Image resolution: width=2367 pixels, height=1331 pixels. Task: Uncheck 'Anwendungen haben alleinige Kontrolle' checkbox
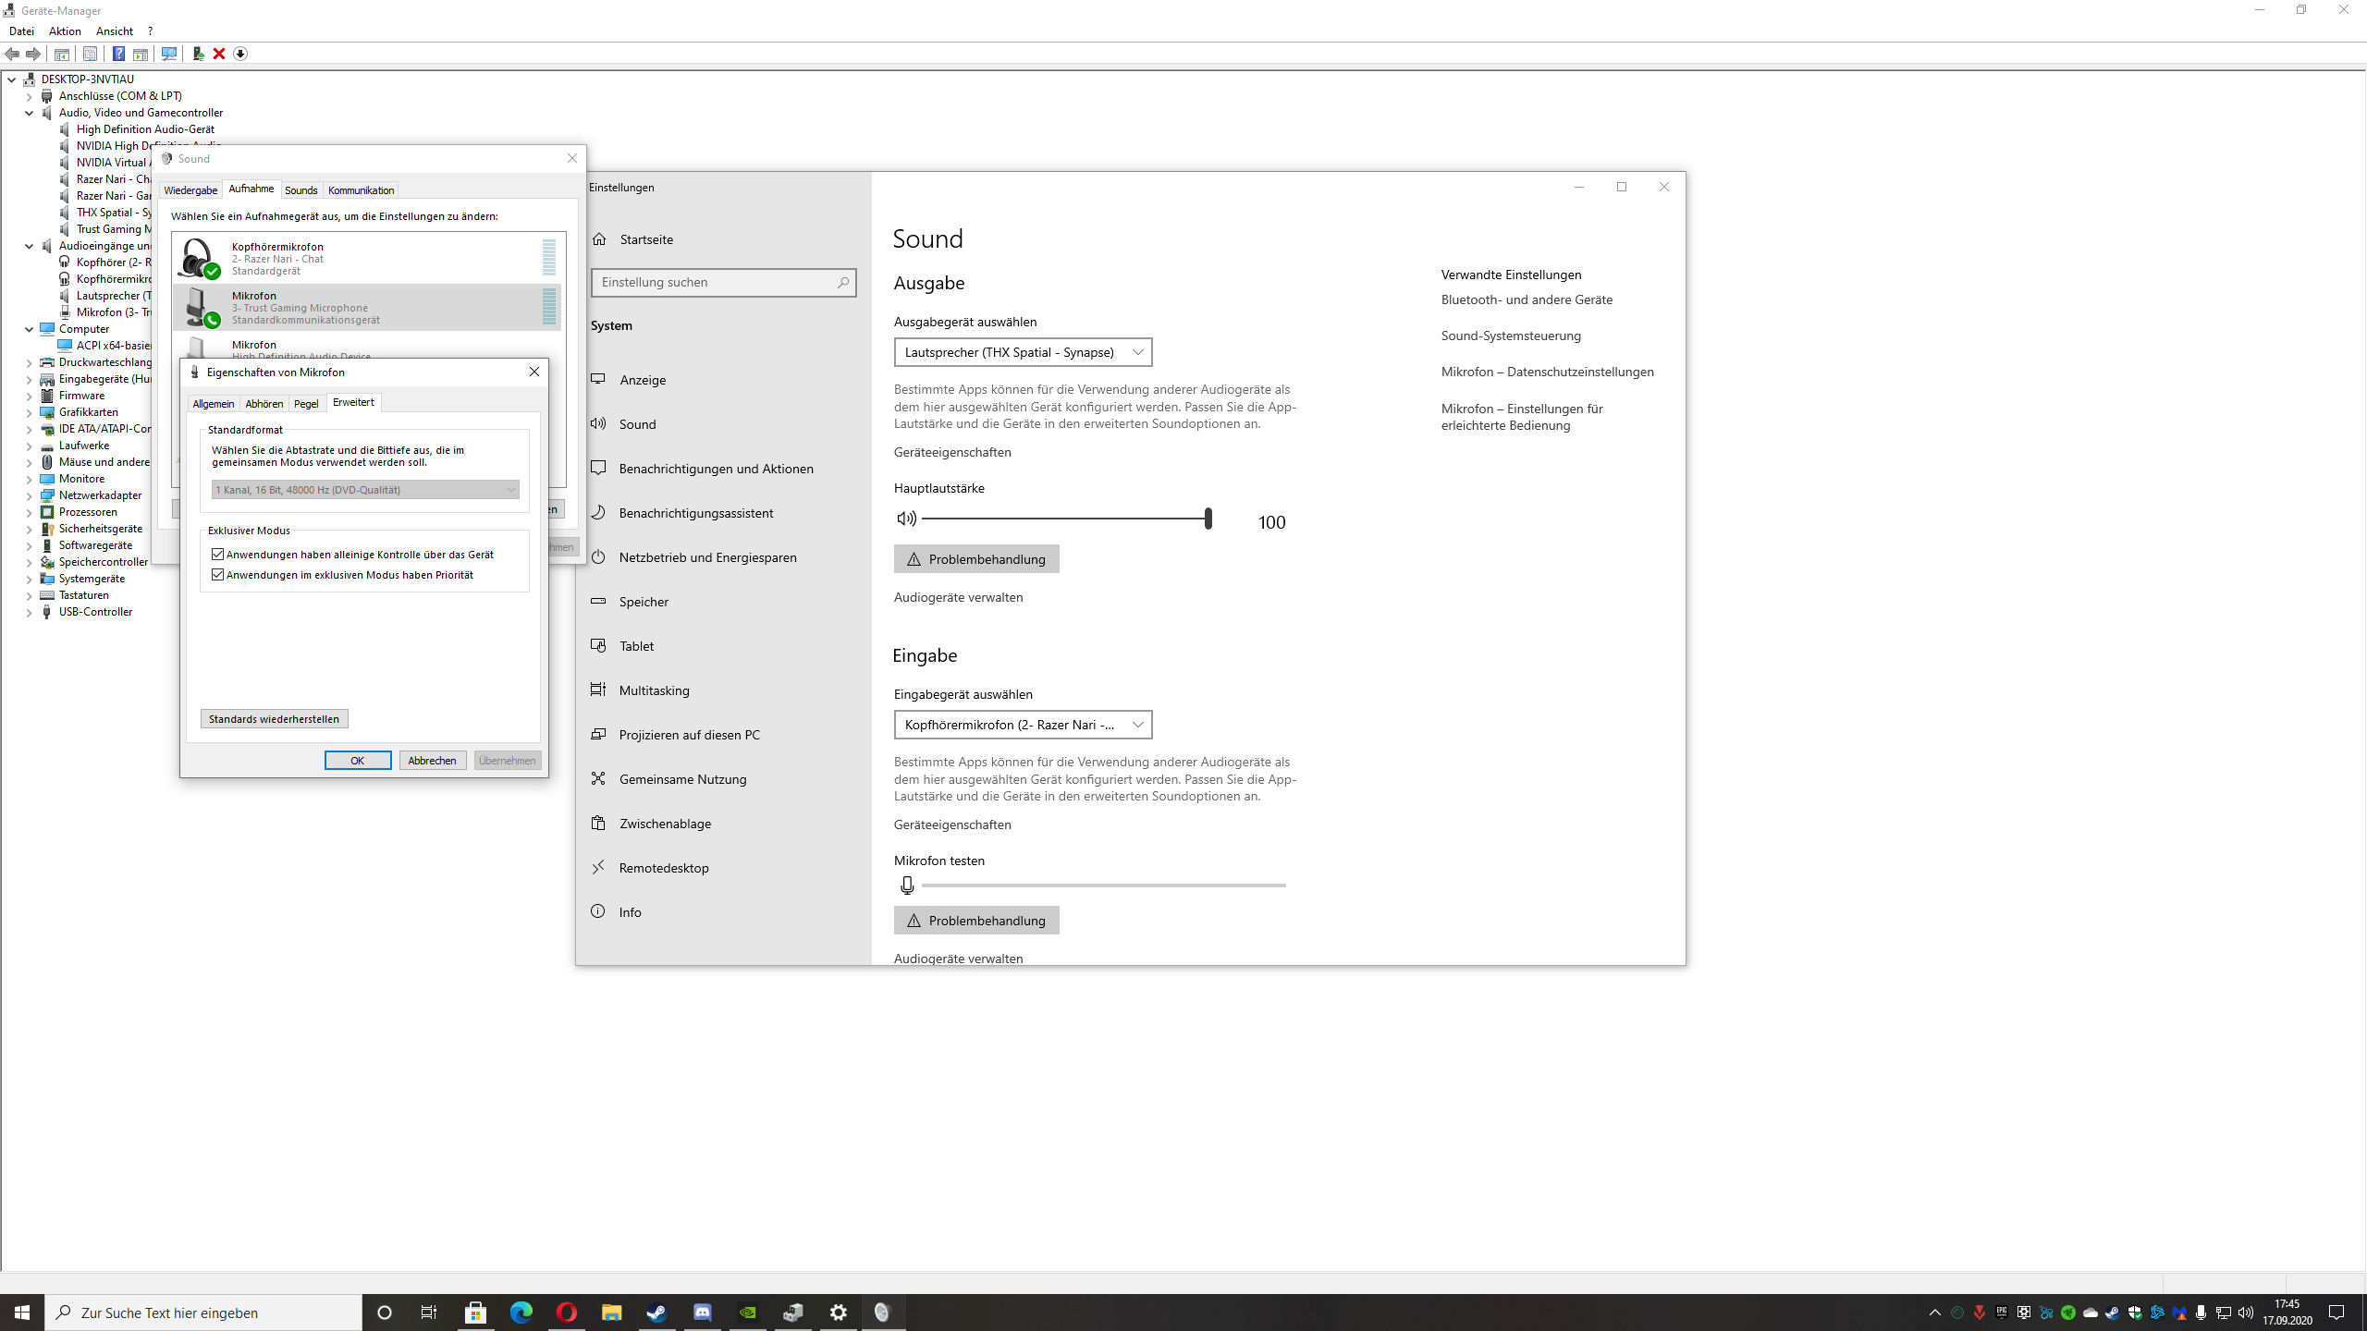tap(218, 555)
